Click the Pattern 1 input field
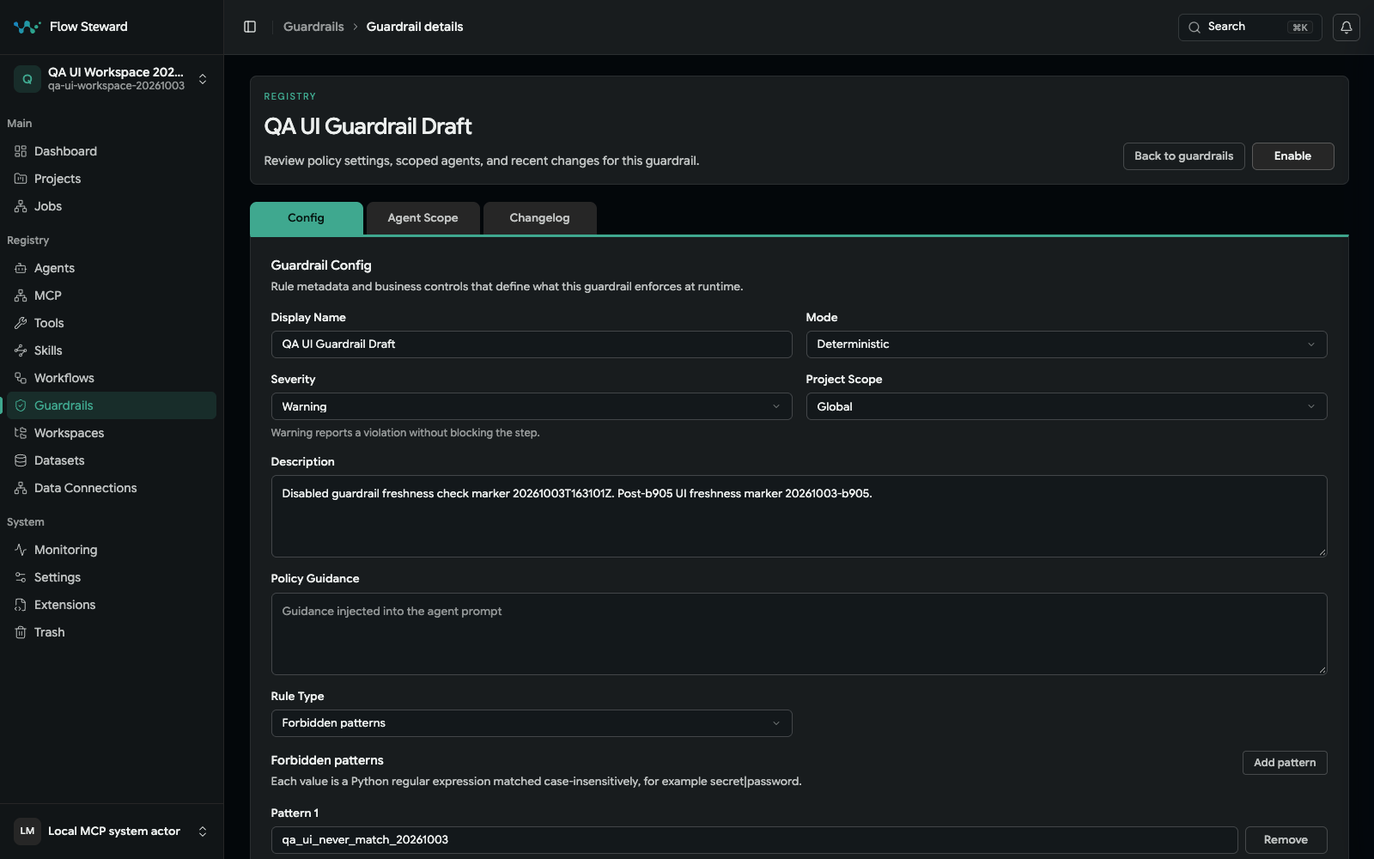This screenshot has height=859, width=1374. point(754,840)
